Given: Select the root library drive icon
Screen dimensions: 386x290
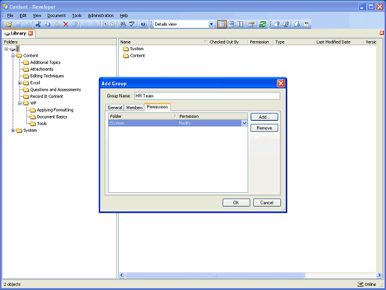Looking at the screenshot, I should (12, 49).
